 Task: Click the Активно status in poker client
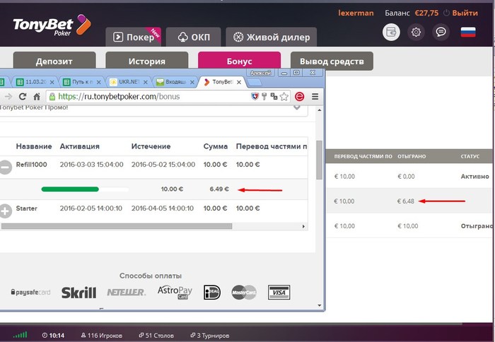(x=474, y=177)
